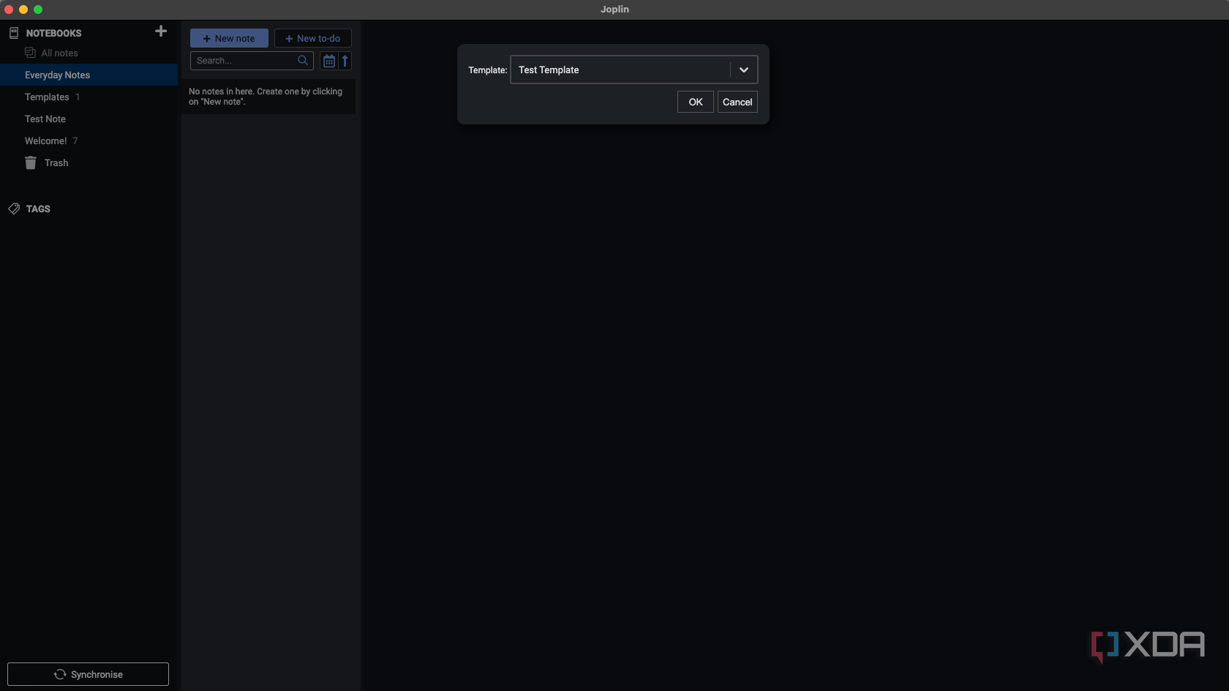This screenshot has height=691, width=1229.
Task: Click the synchronise arrows icon
Action: coord(60,674)
